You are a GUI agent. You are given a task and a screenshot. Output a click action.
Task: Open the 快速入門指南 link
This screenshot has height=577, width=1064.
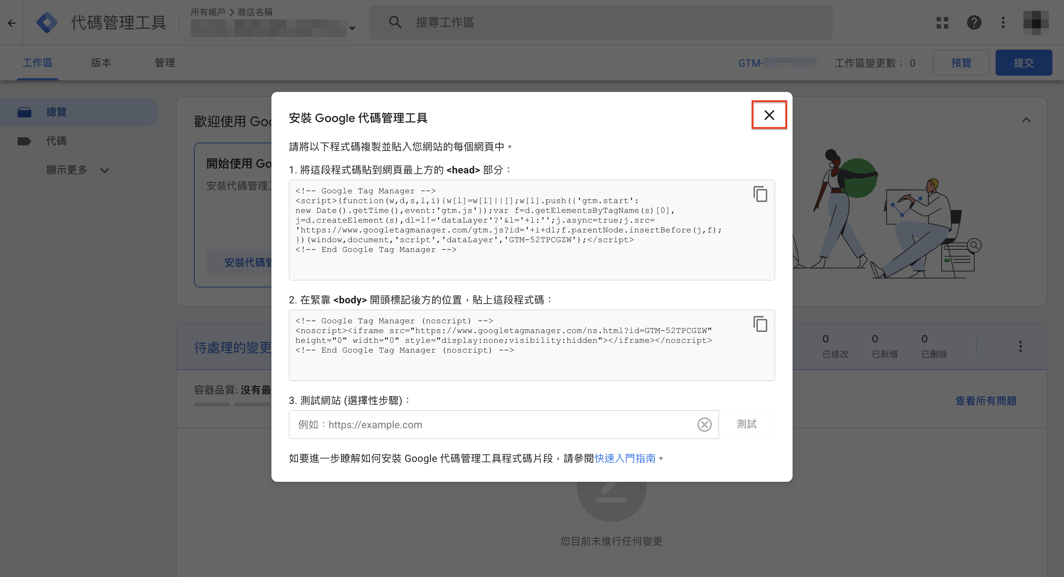pyautogui.click(x=625, y=459)
